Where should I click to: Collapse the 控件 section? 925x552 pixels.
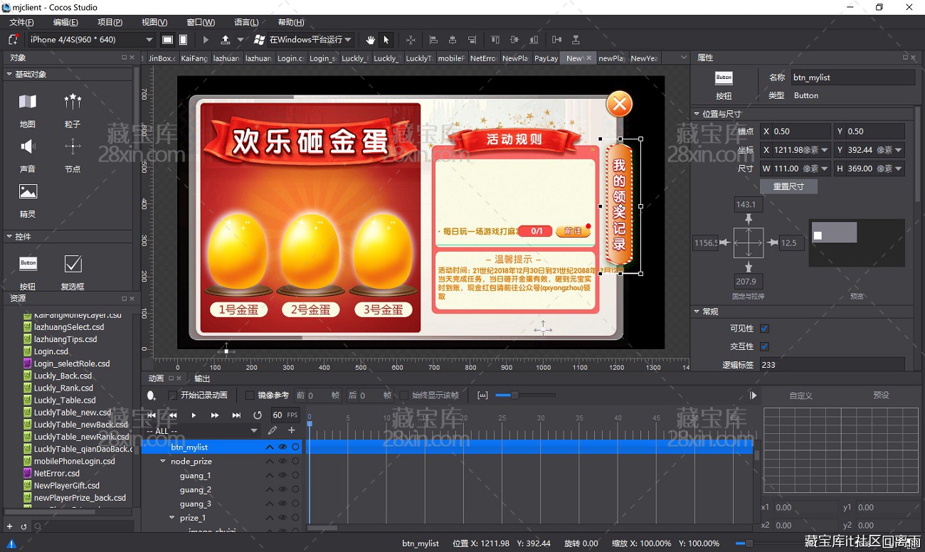point(9,236)
